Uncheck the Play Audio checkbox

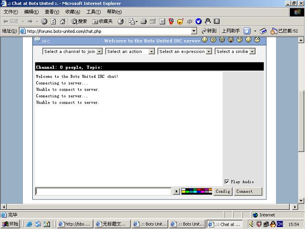point(227,182)
